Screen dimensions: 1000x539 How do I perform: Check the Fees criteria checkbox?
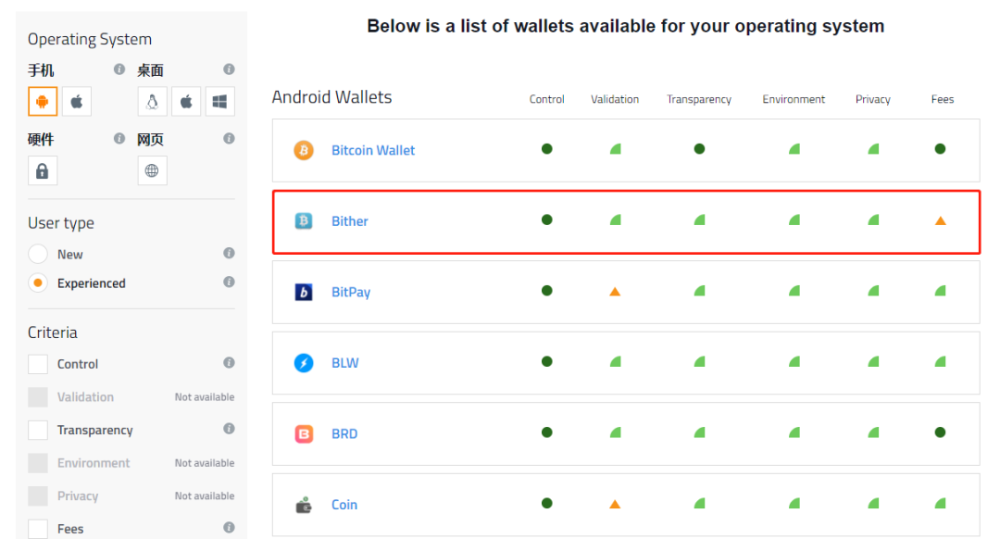(x=38, y=529)
